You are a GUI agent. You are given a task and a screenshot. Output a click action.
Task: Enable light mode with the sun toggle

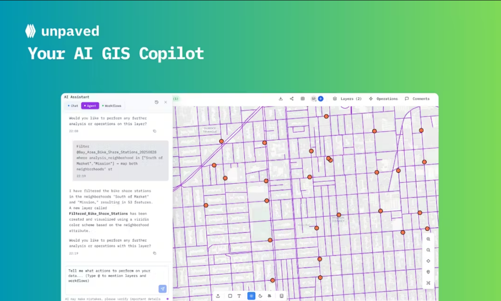251,296
